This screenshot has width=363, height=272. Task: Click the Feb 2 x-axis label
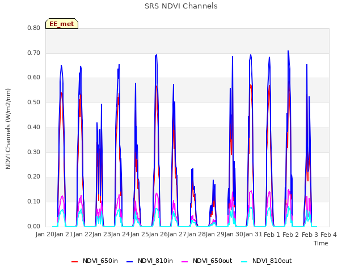[291, 235]
